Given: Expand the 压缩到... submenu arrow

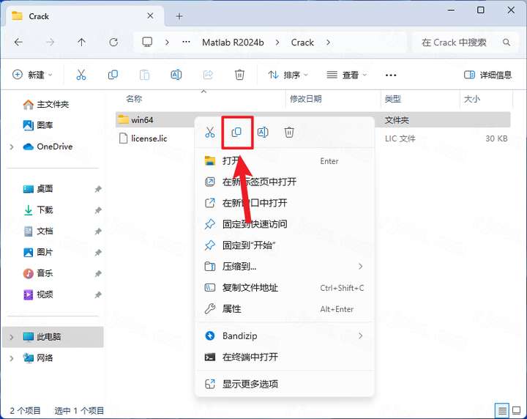Looking at the screenshot, I should pyautogui.click(x=360, y=267).
